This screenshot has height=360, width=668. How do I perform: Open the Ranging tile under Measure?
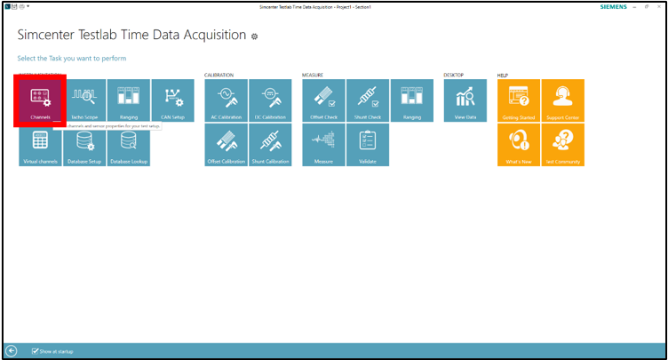click(x=412, y=100)
